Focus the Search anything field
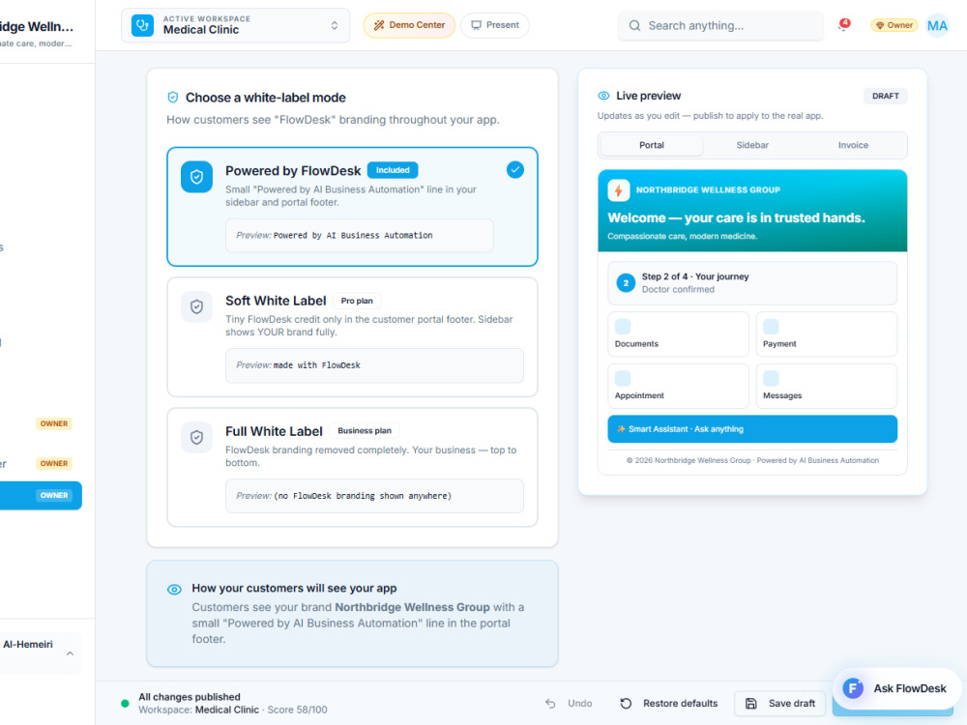967x725 pixels. 720,25
